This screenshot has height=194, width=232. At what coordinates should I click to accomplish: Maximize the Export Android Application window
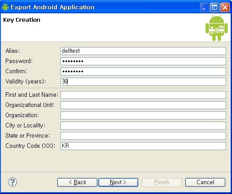point(215,7)
